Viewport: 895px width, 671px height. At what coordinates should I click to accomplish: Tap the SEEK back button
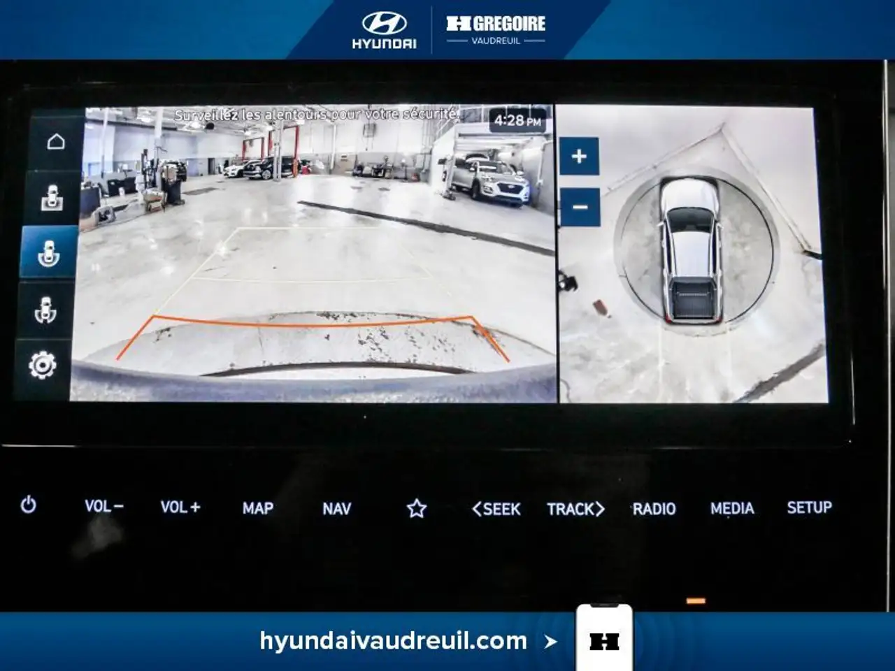(x=496, y=509)
